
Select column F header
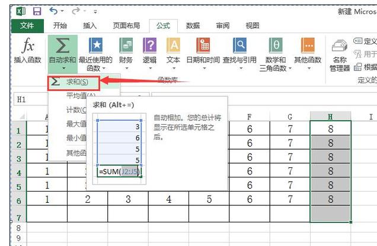pos(250,116)
